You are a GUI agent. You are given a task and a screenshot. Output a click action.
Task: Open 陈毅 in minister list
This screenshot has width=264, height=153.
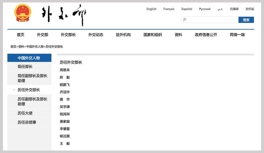(x=65, y=77)
